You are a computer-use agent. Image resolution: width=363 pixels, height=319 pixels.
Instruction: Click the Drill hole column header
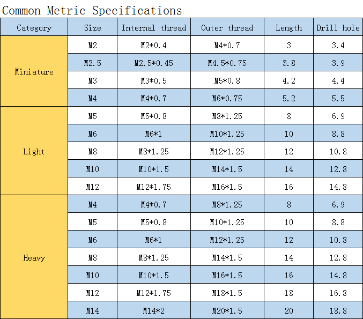click(x=338, y=27)
